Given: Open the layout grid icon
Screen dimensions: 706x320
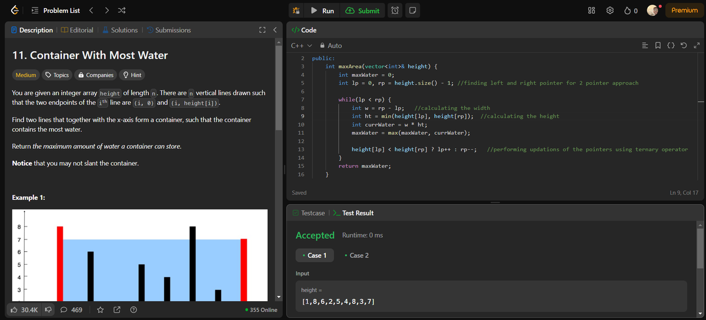Looking at the screenshot, I should tap(591, 11).
